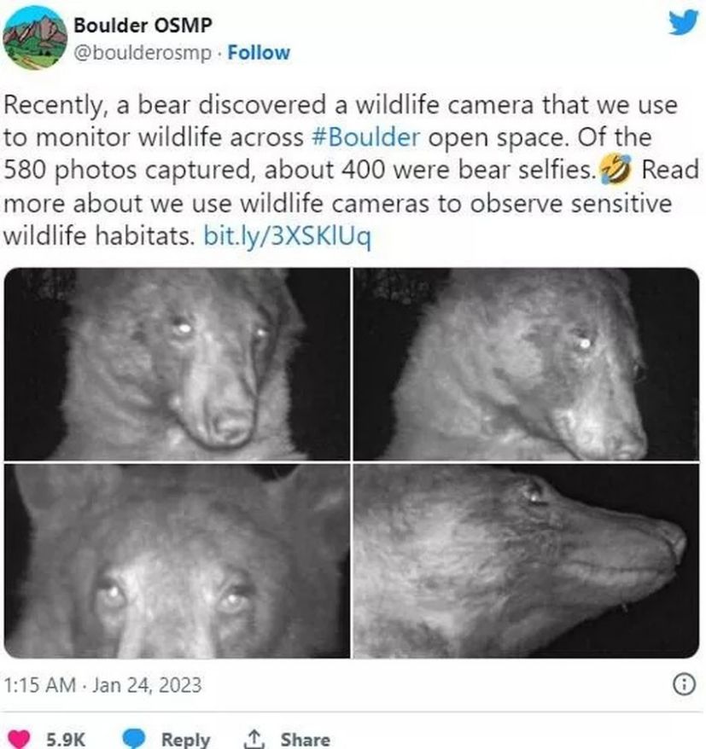Follow the Boulder OSMP account
The width and height of the screenshot is (706, 749).
point(259,53)
